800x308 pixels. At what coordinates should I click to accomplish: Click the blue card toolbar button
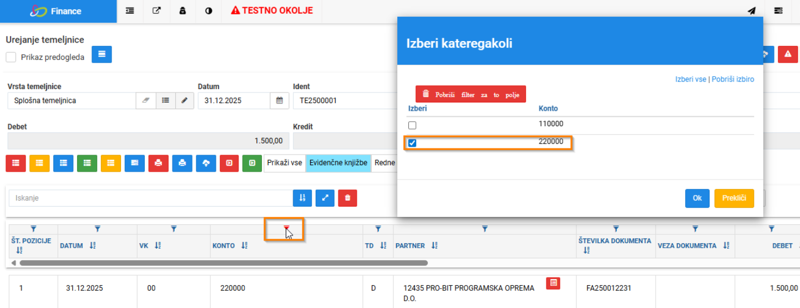135,163
